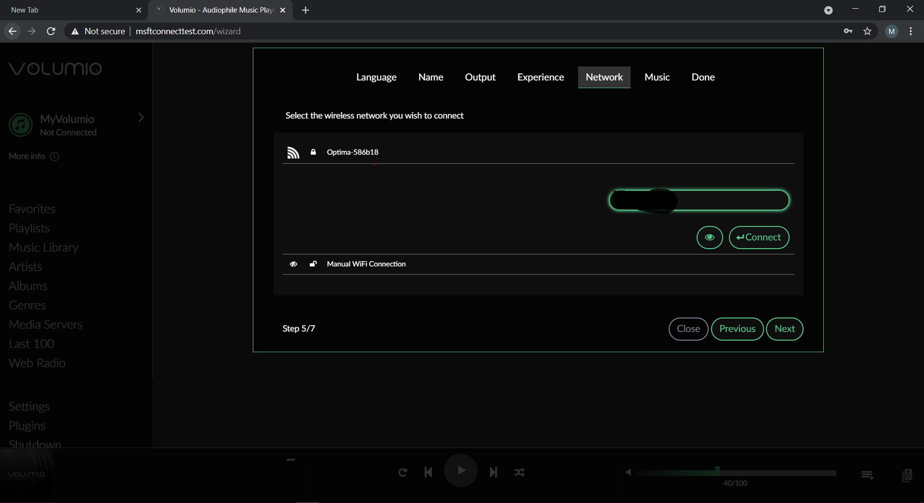Click the lock icon beside Optima-586b18

313,152
